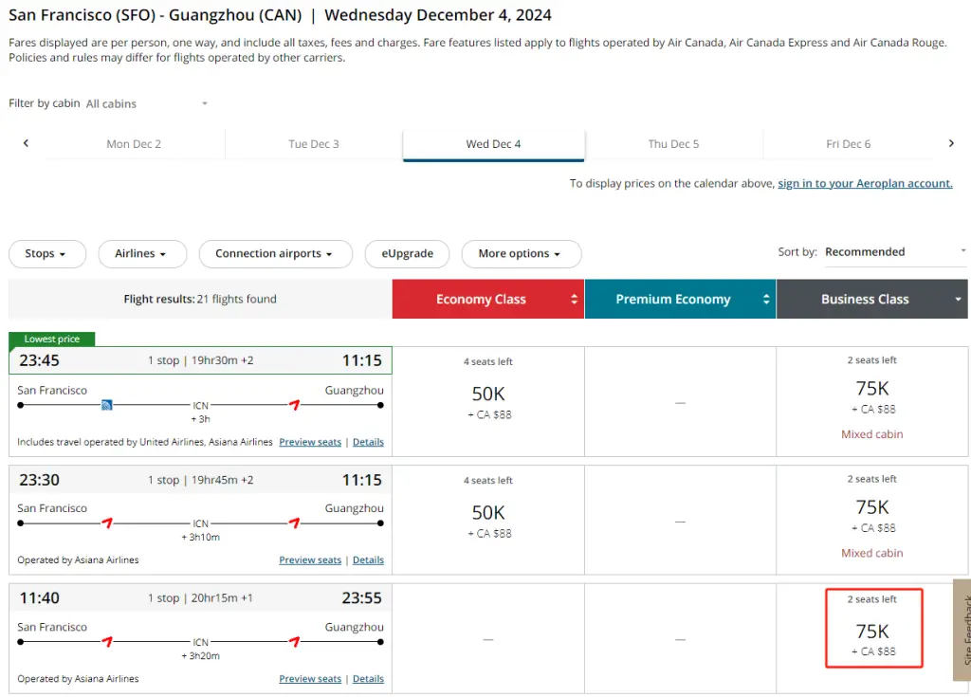The height and width of the screenshot is (697, 971).
Task: Click the next dates right arrow
Action: coord(951,143)
